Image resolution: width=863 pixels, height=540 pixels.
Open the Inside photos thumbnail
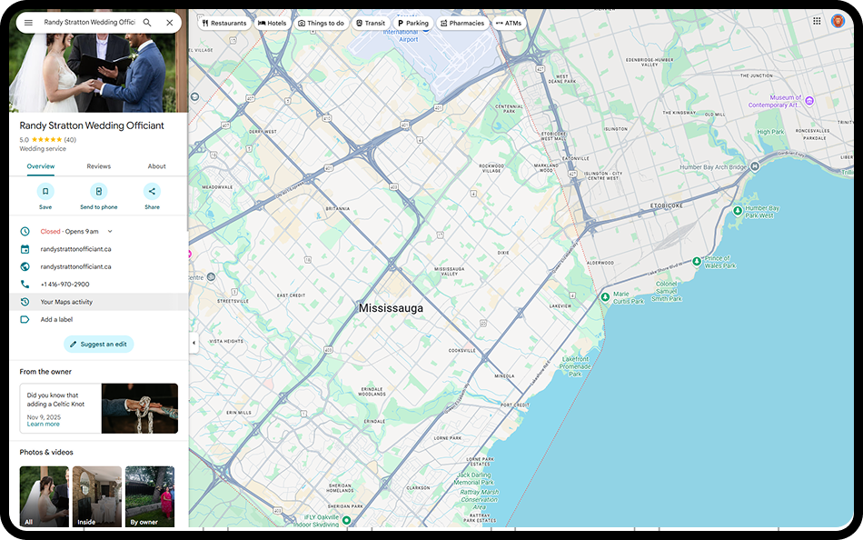[x=97, y=496]
